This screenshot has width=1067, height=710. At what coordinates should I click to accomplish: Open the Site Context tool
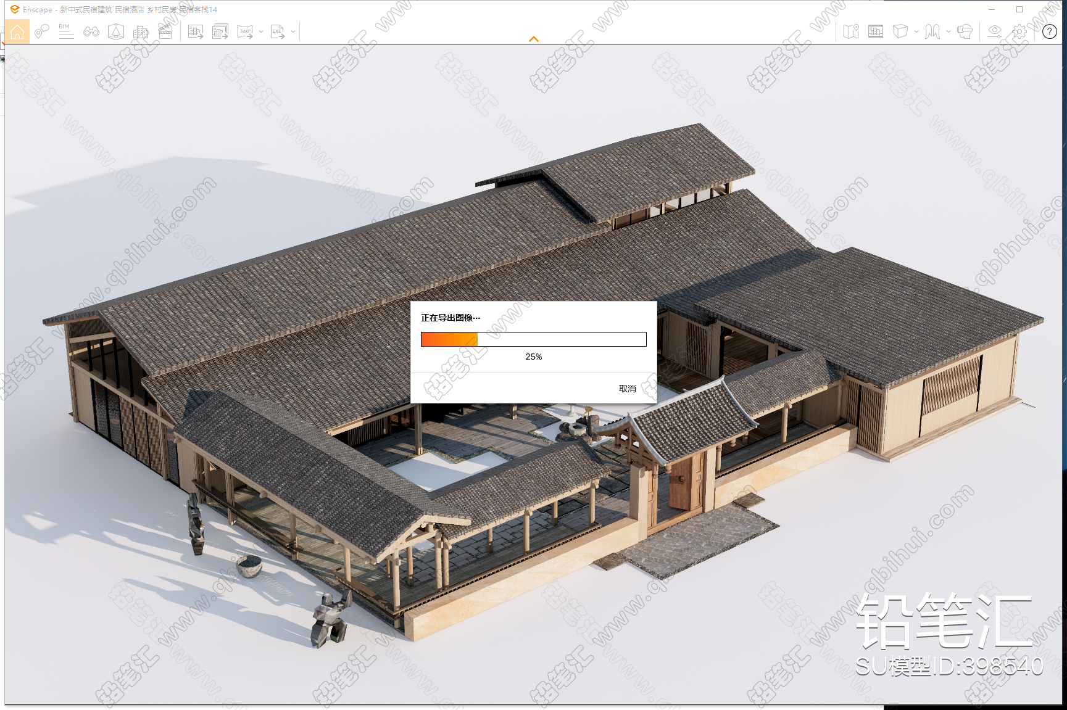pos(116,31)
